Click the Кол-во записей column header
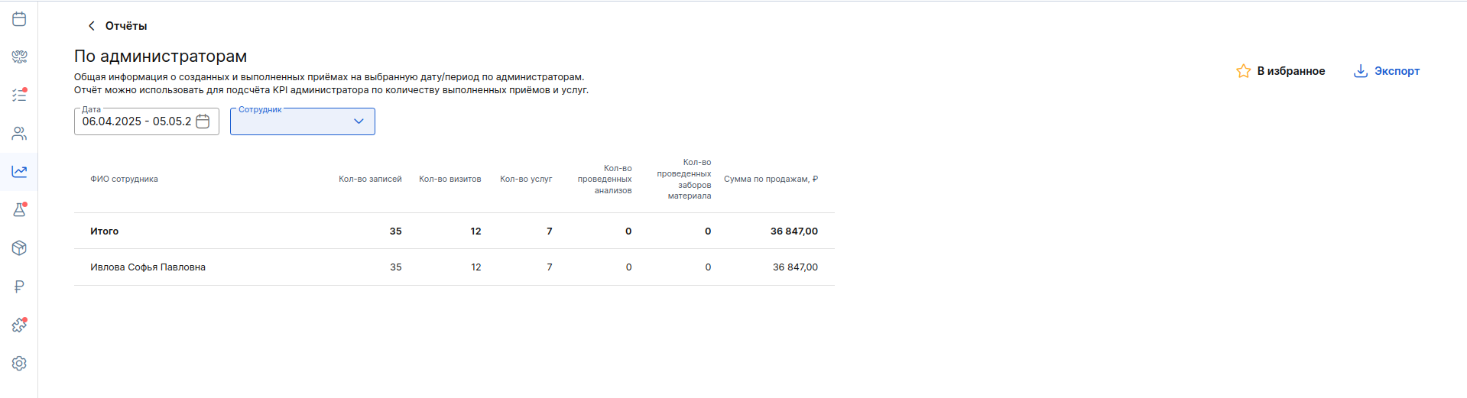This screenshot has height=398, width=1467. pos(370,180)
